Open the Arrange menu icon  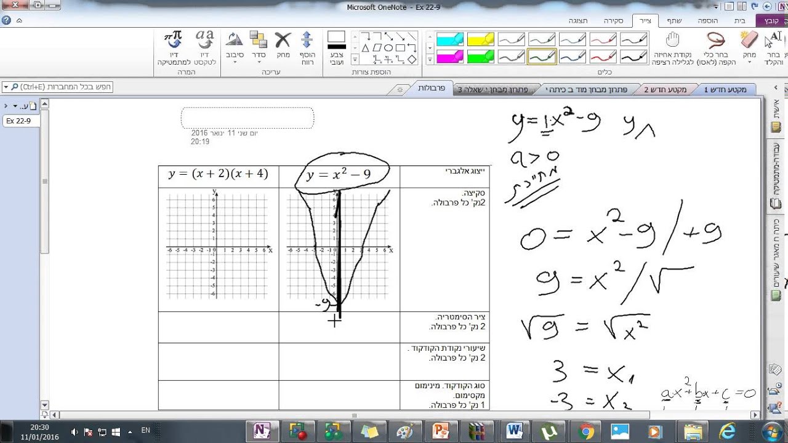[259, 48]
